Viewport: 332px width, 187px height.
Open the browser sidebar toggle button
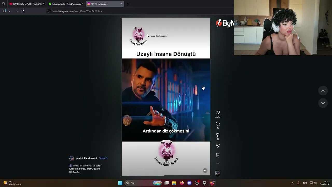4,11
